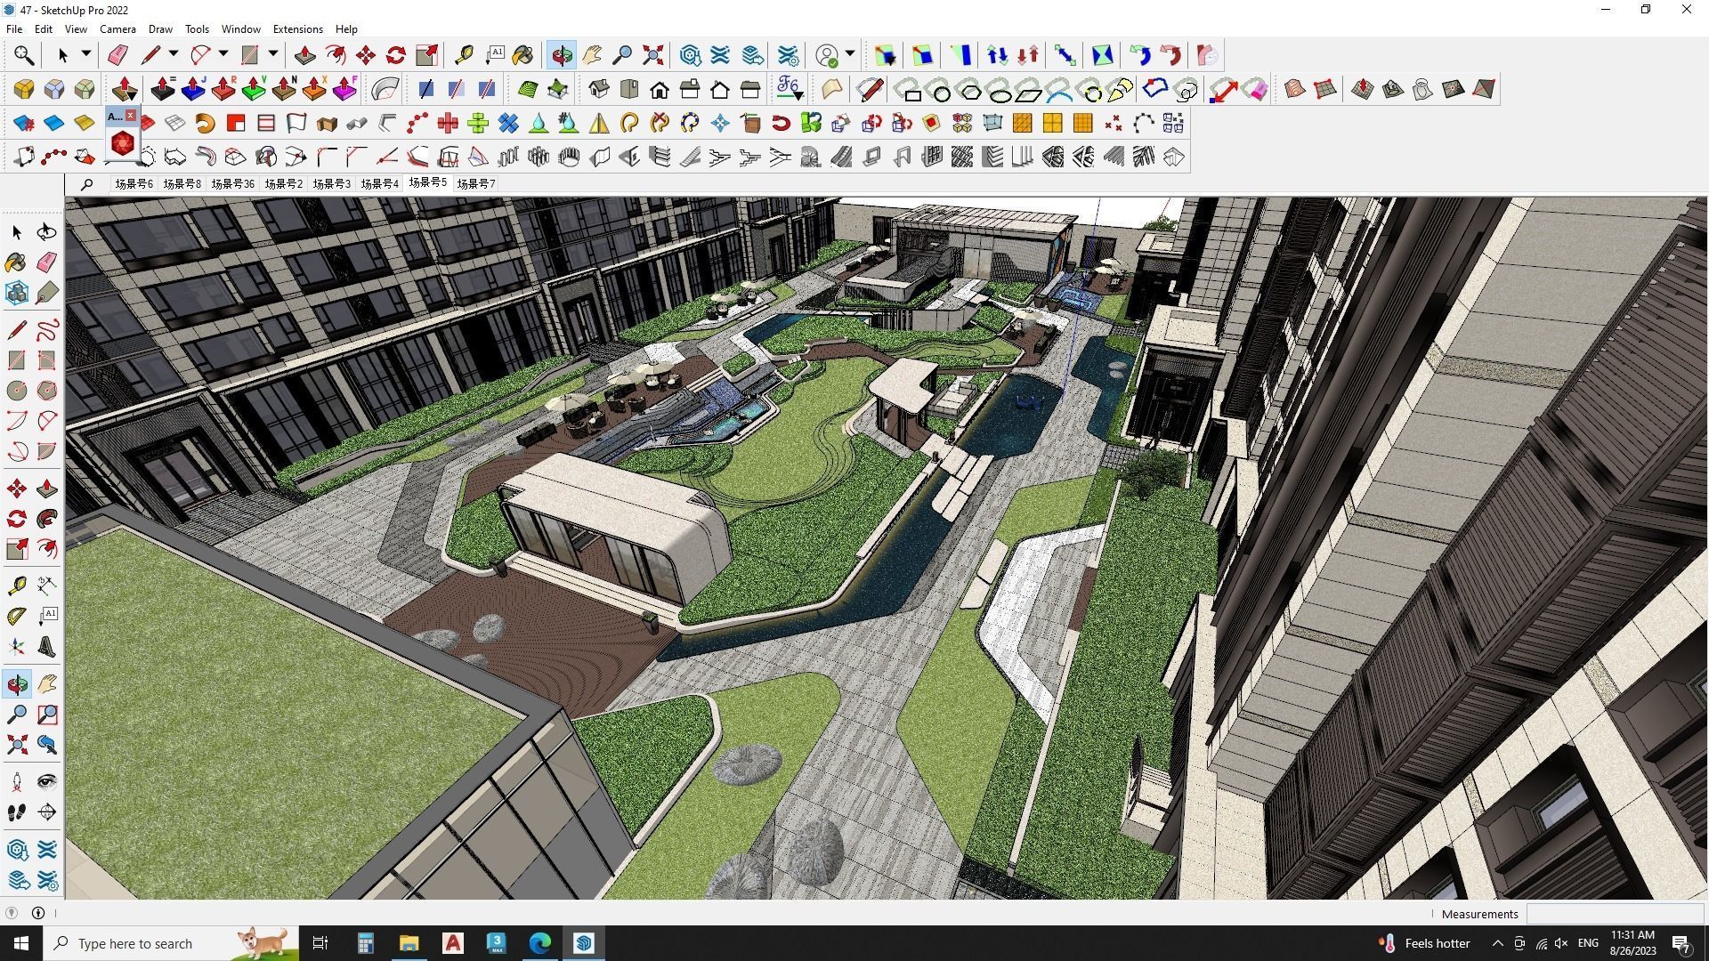Expand the Shape tool dropdown arrow
The image size is (1709, 961).
point(273,54)
